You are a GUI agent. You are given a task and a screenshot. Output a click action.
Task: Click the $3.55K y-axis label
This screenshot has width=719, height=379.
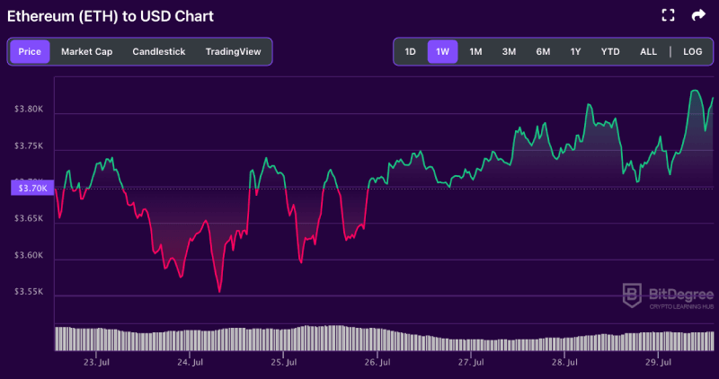(29, 292)
